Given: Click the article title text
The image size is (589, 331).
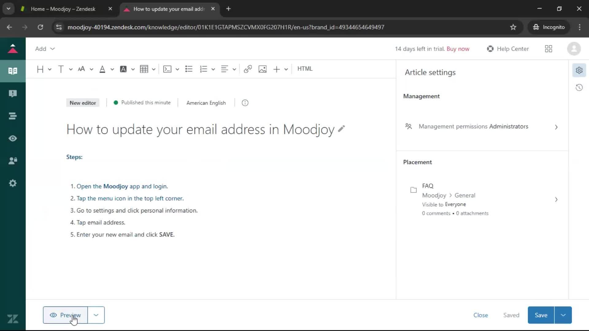Looking at the screenshot, I should click(x=200, y=129).
